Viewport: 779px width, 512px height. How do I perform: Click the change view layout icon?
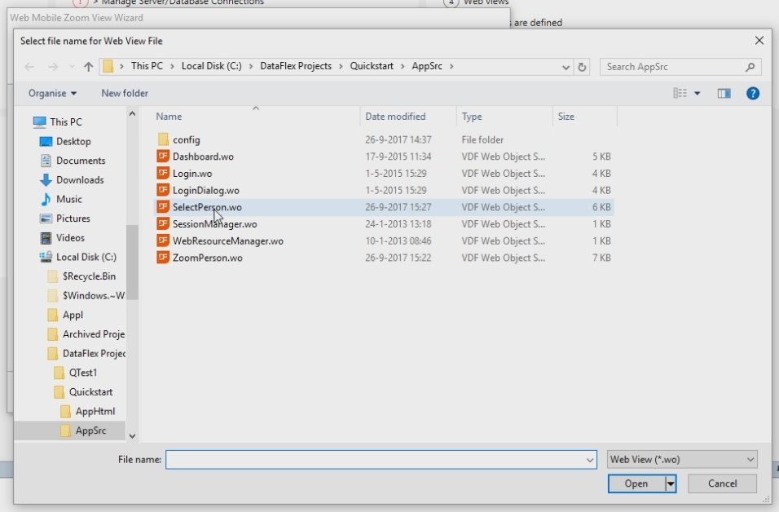[680, 94]
